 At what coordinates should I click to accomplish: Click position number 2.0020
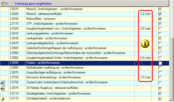click(14, 14)
